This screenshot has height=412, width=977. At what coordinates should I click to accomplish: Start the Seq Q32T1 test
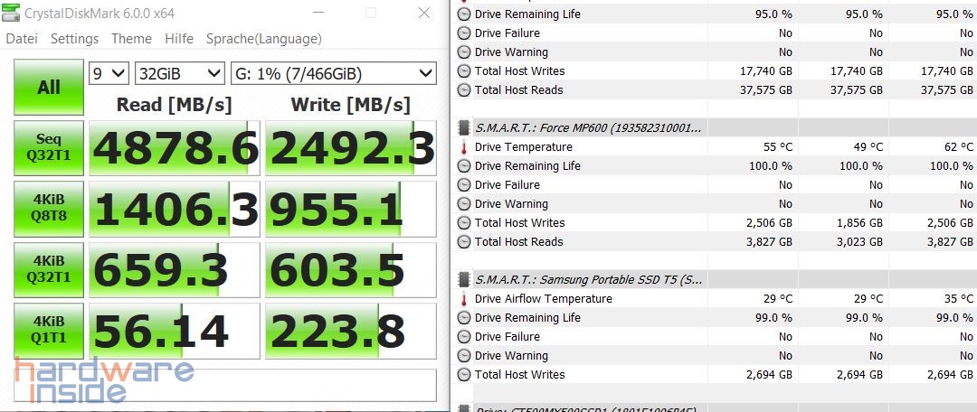click(49, 149)
